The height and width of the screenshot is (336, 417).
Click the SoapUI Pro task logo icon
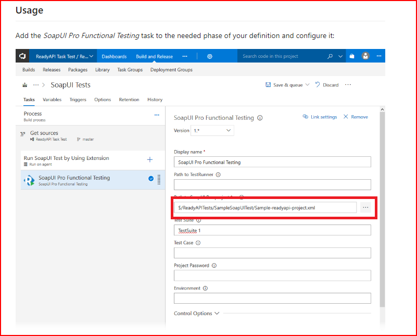coord(29,180)
